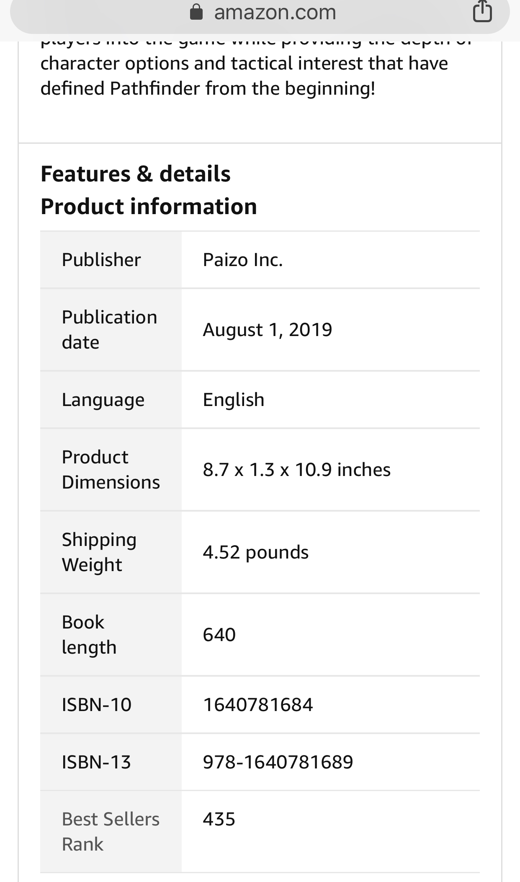
Task: Click the Shipping Weight label
Action: click(99, 552)
